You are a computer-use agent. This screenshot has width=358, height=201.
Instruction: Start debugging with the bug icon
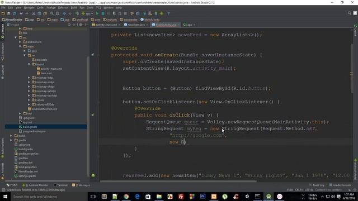point(103,13)
